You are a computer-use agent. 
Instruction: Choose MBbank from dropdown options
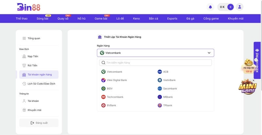(168, 97)
